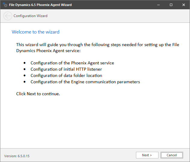Click 'Configuration of data folder location' item

coord(66,75)
